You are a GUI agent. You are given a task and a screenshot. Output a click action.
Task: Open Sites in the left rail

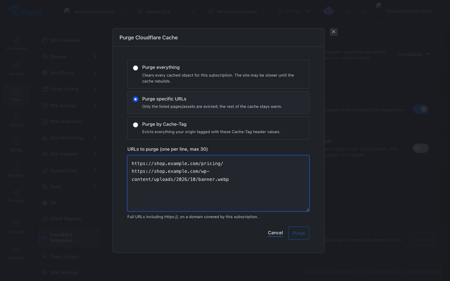(x=16, y=95)
